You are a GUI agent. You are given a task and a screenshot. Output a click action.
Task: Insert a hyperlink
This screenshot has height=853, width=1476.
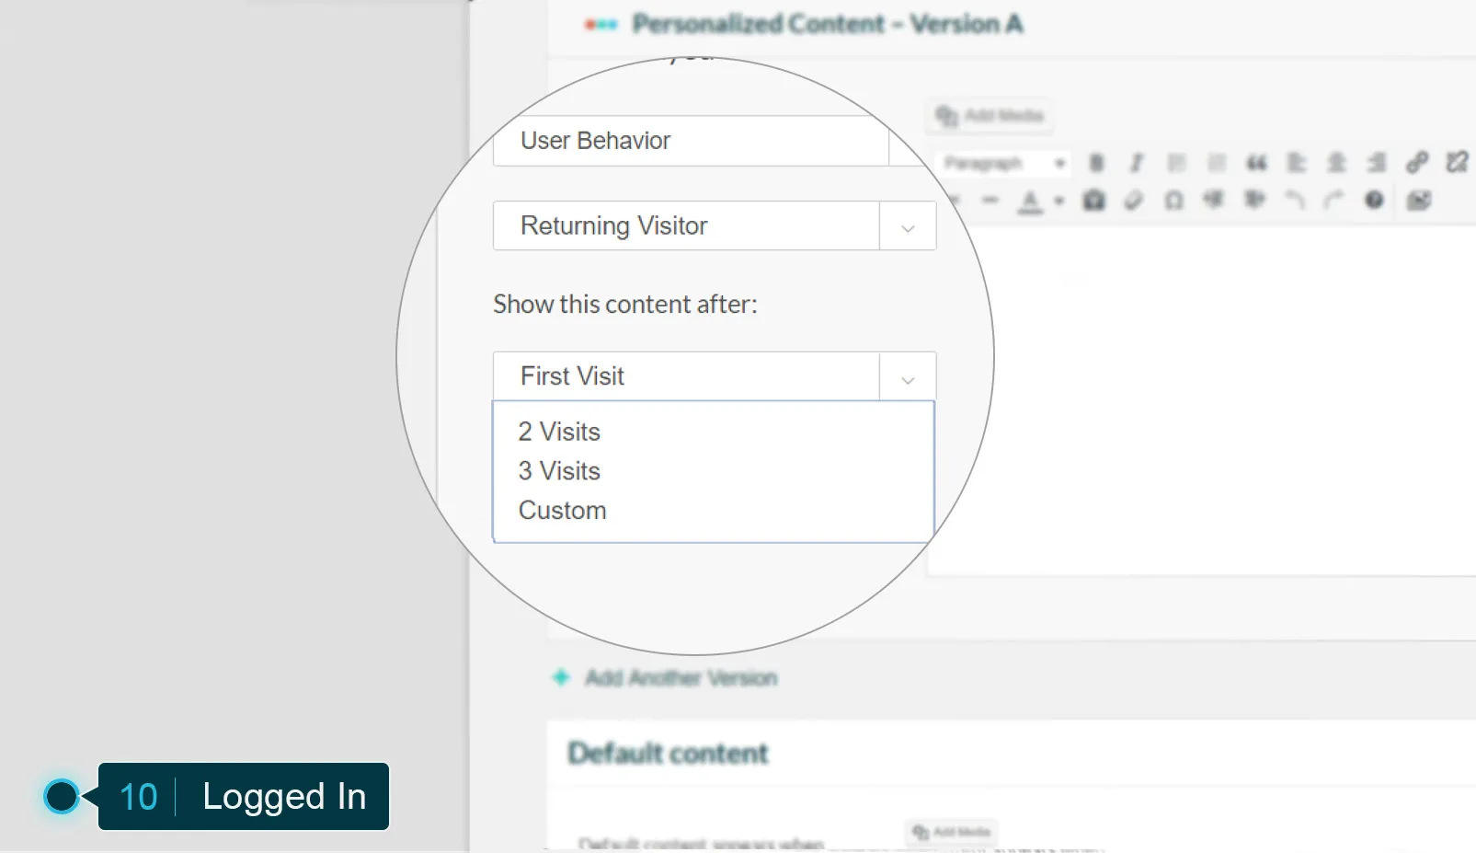point(1416,163)
